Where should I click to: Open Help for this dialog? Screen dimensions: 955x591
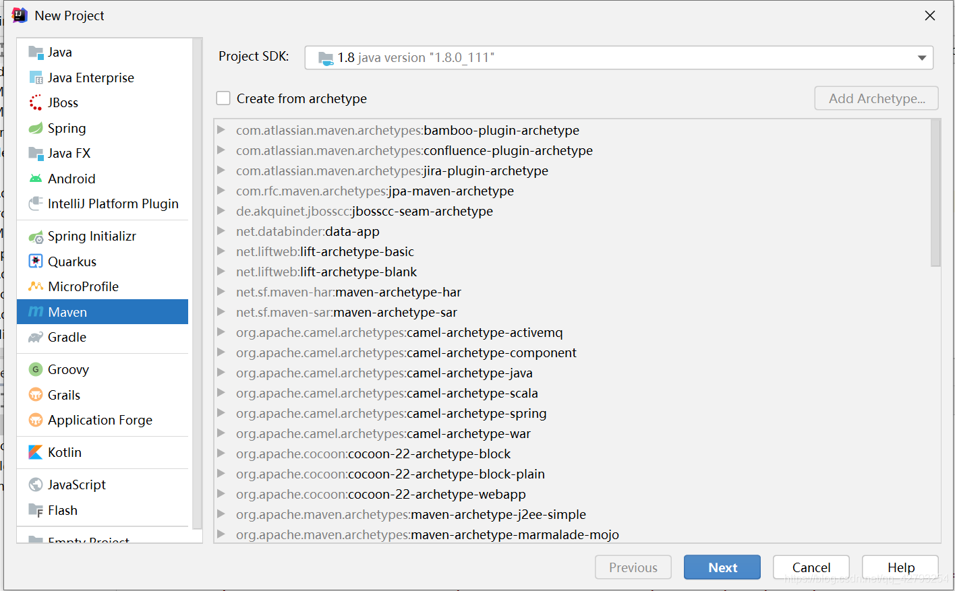click(x=900, y=567)
